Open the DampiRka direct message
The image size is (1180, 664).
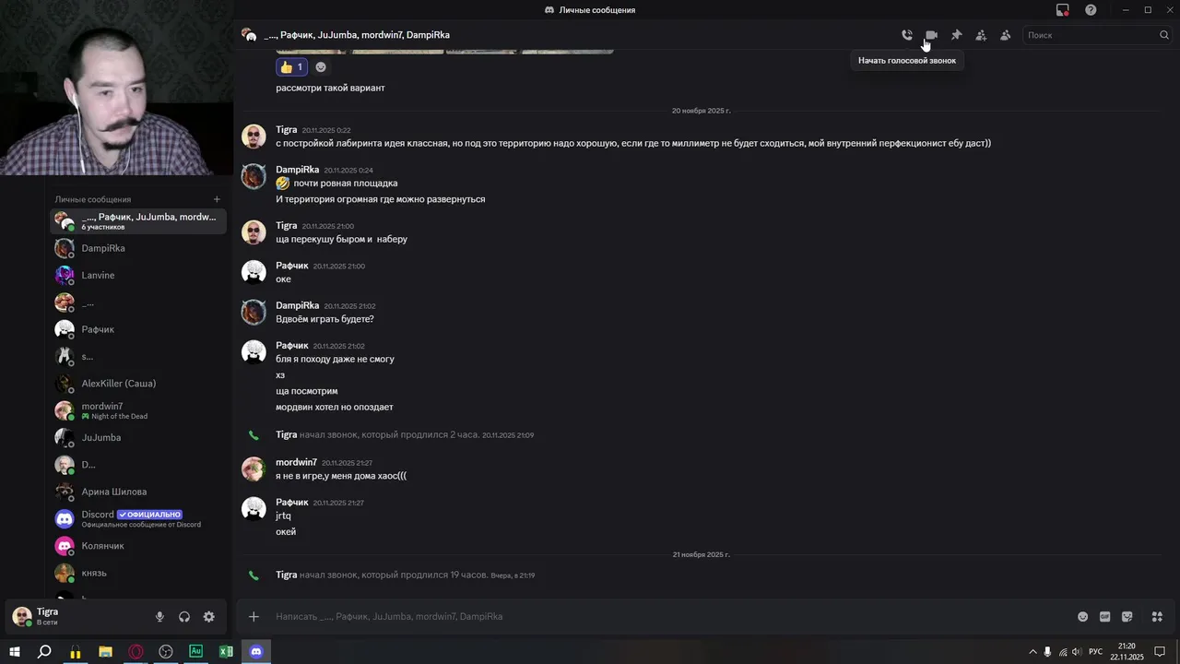(x=103, y=248)
